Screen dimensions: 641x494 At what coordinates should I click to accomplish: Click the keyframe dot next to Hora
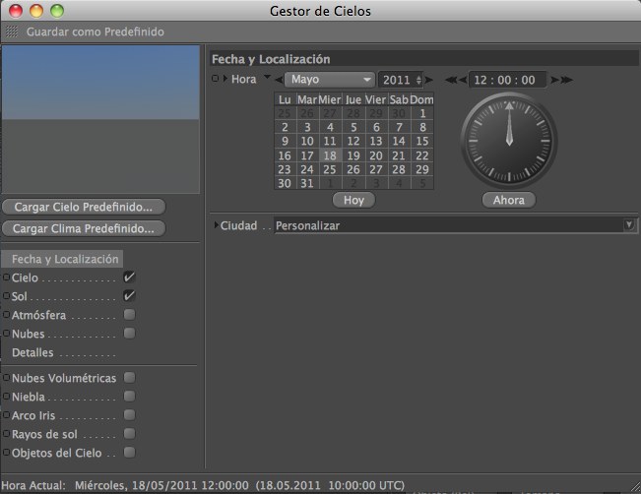tap(216, 79)
